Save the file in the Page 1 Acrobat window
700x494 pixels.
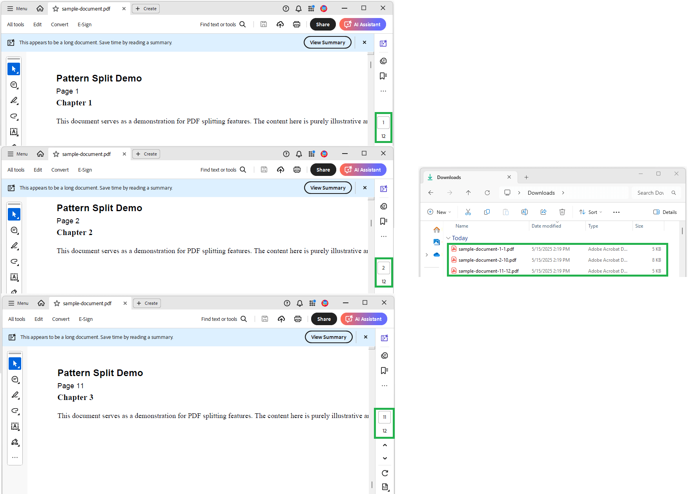(x=264, y=24)
